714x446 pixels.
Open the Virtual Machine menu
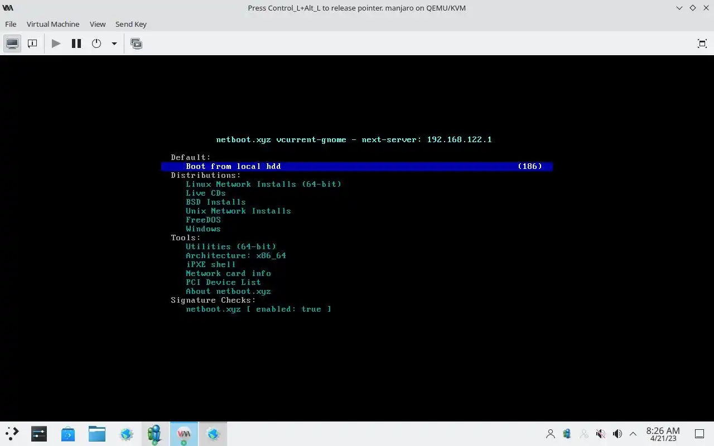click(53, 24)
